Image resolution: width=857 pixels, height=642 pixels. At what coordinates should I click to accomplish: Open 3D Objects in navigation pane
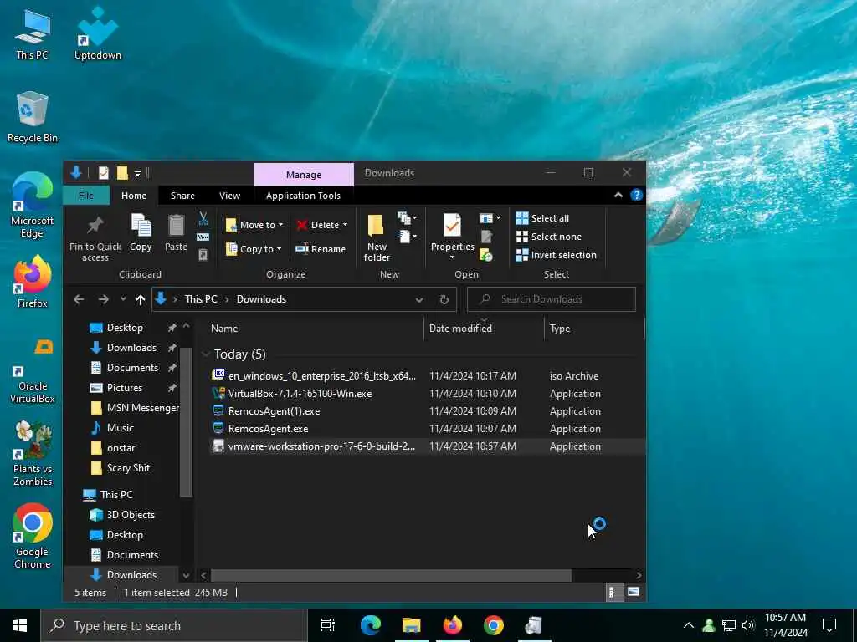(x=130, y=515)
